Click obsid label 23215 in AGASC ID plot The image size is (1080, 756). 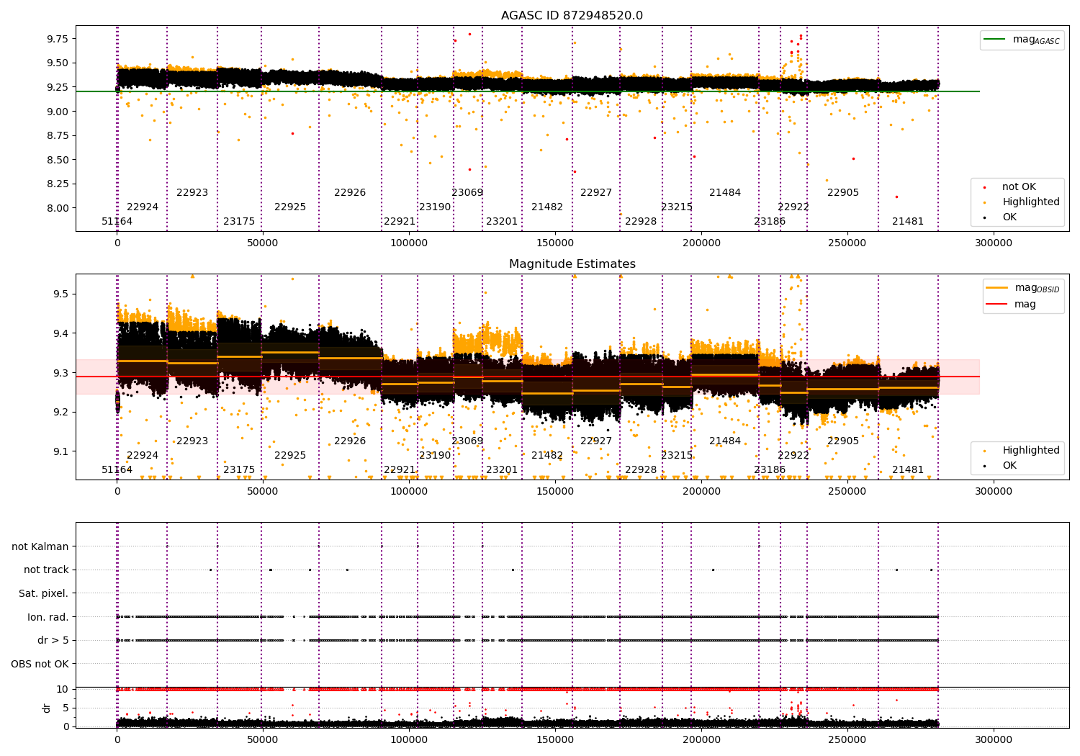coord(677,207)
